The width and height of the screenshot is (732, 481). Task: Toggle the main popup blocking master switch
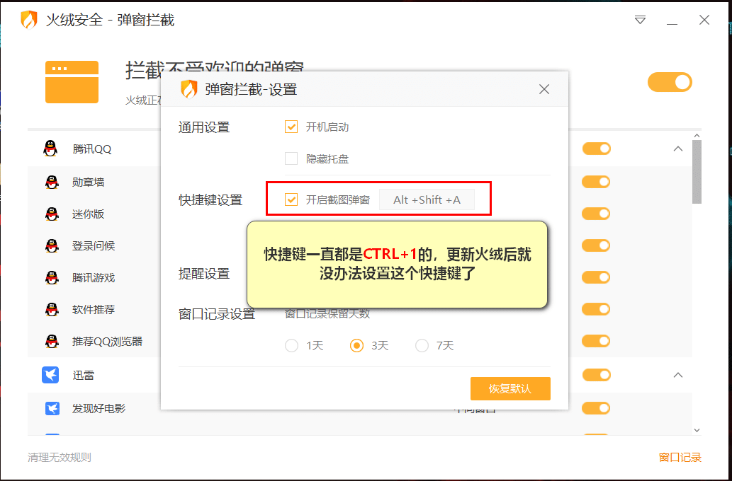point(670,82)
